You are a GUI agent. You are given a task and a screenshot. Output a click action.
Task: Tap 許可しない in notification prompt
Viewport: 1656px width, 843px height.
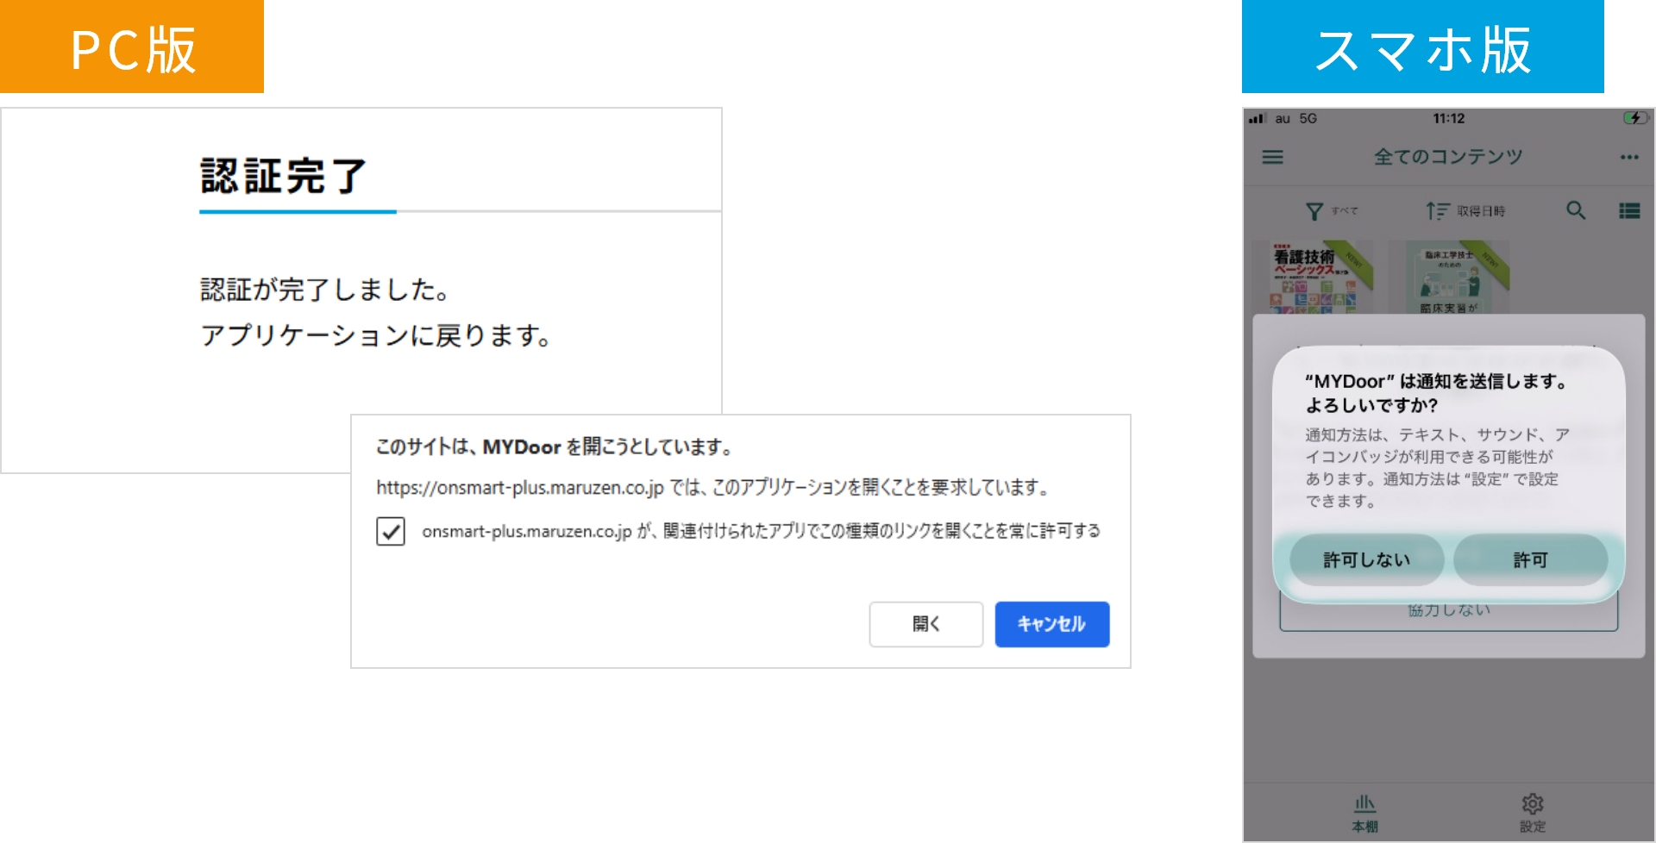click(1367, 560)
